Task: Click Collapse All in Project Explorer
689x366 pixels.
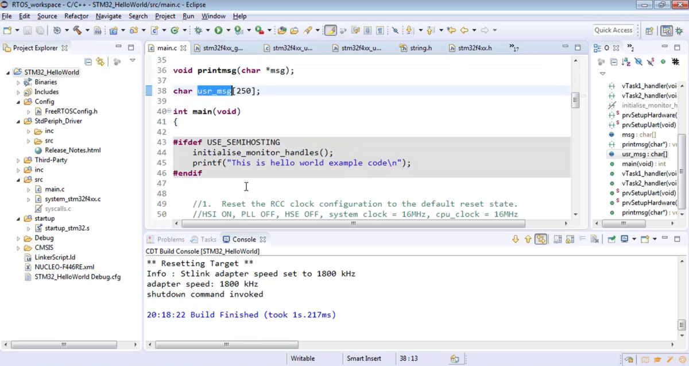Action: pyautogui.click(x=88, y=61)
